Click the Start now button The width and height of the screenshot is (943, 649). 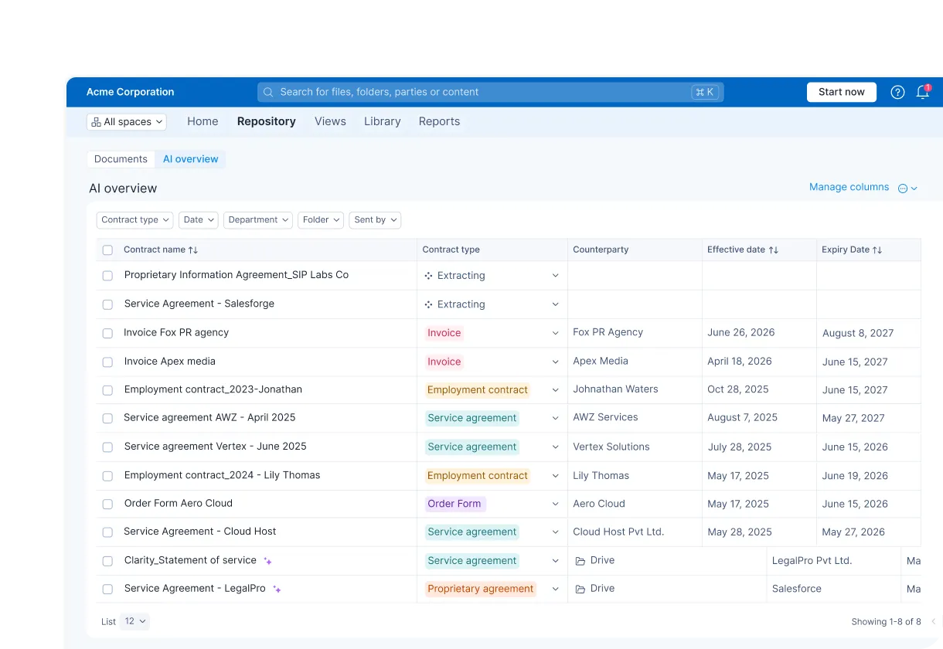(x=842, y=92)
